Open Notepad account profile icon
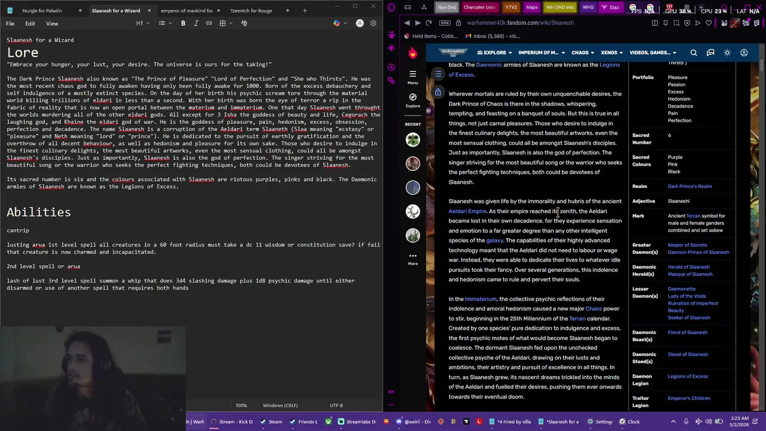Viewport: 766px width, 431px height. (360, 23)
